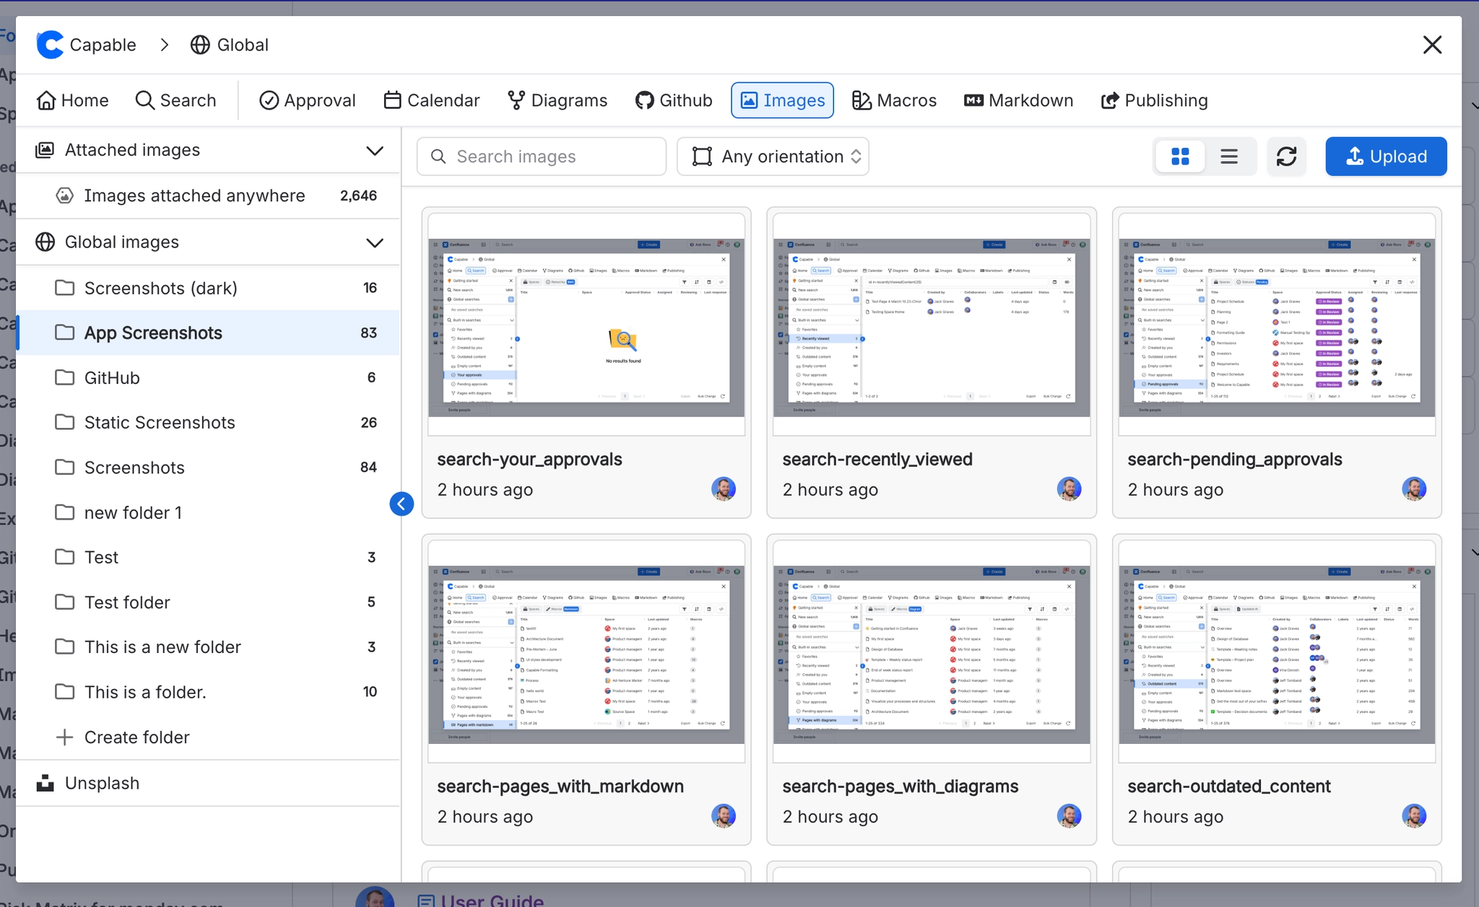Click the Upload button
The height and width of the screenshot is (907, 1479).
point(1386,157)
